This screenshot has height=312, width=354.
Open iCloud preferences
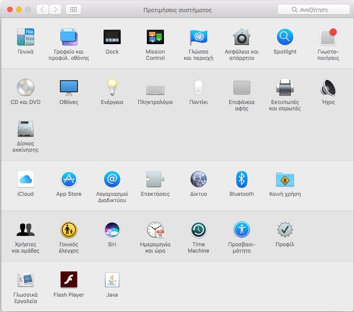coord(26,179)
